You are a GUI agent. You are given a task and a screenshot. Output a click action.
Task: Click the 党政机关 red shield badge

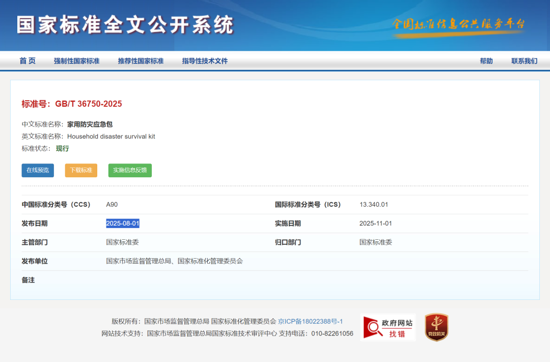437,327
